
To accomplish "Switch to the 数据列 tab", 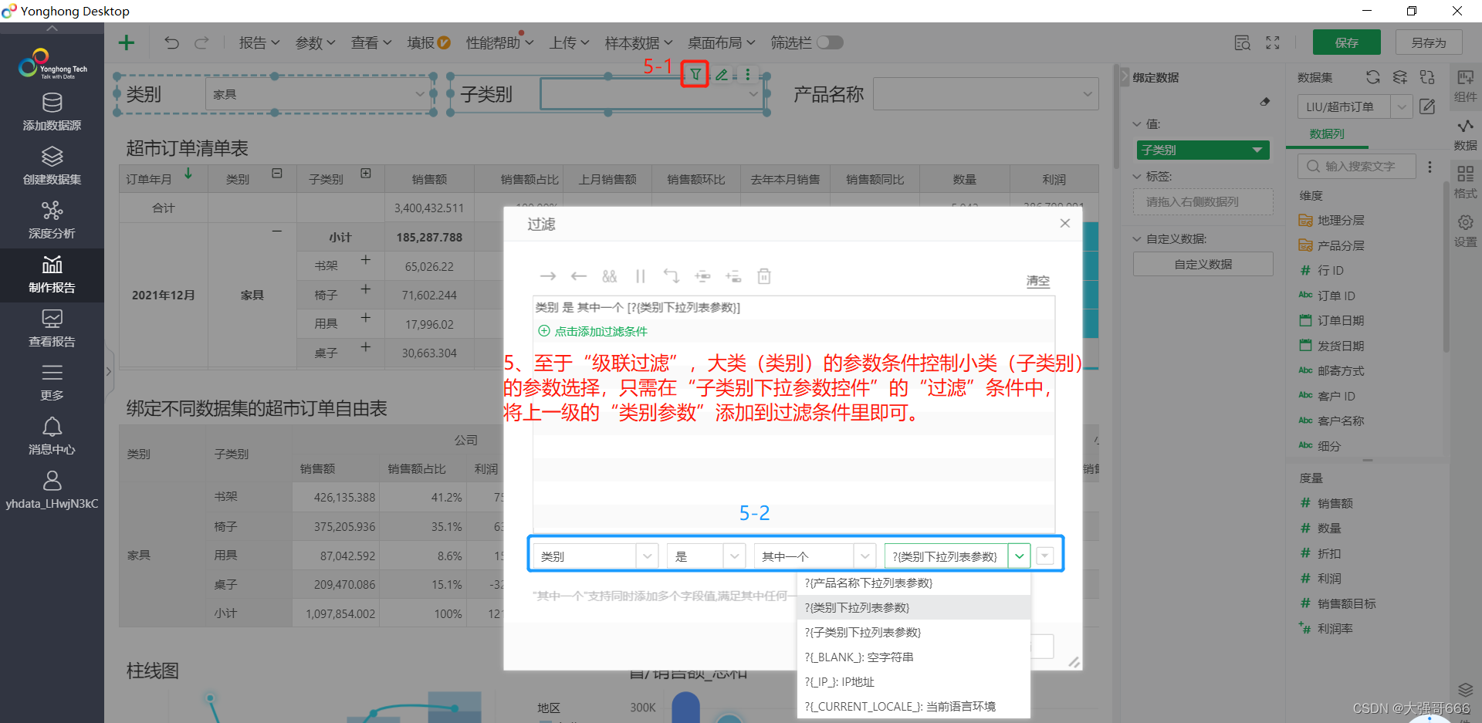I will tap(1327, 133).
